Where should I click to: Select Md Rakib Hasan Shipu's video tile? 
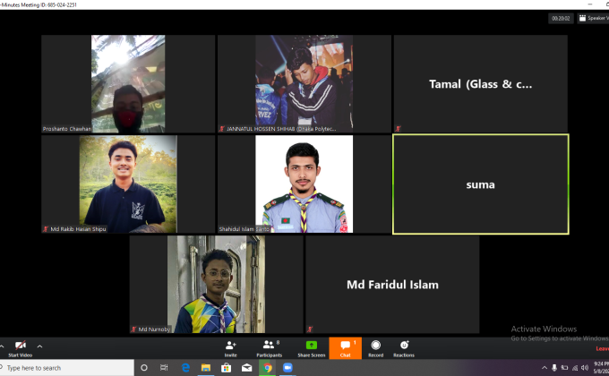128,184
